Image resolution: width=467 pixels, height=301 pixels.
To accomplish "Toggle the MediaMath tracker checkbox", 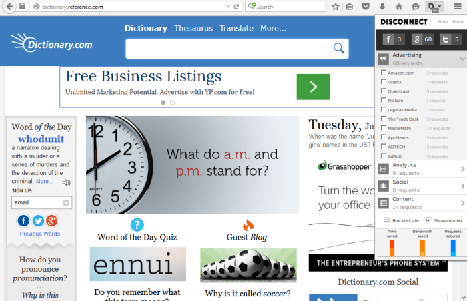I will click(383, 128).
